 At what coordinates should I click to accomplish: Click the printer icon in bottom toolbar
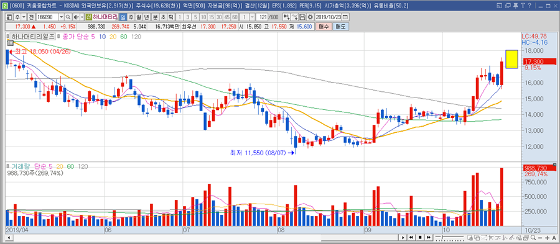pos(526,238)
